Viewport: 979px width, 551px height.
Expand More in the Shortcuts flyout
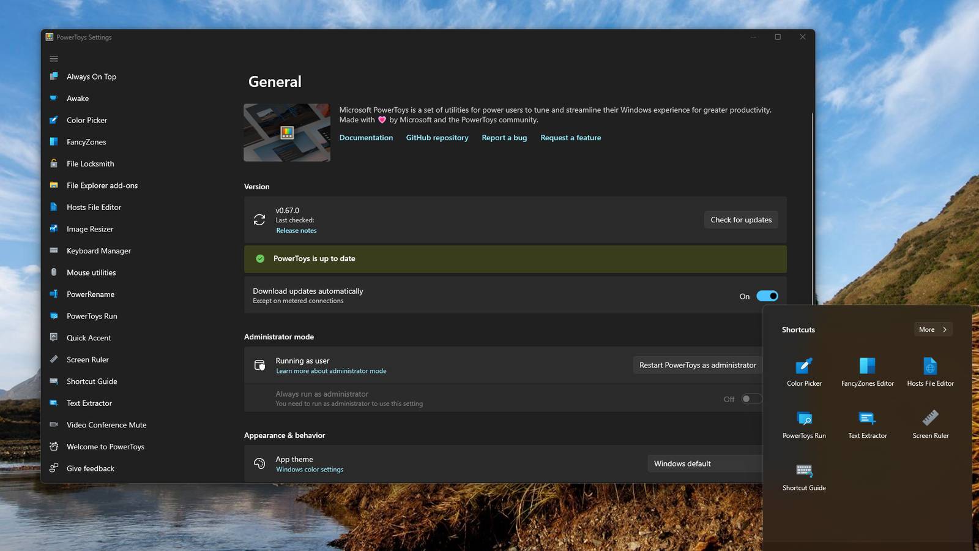[932, 329]
